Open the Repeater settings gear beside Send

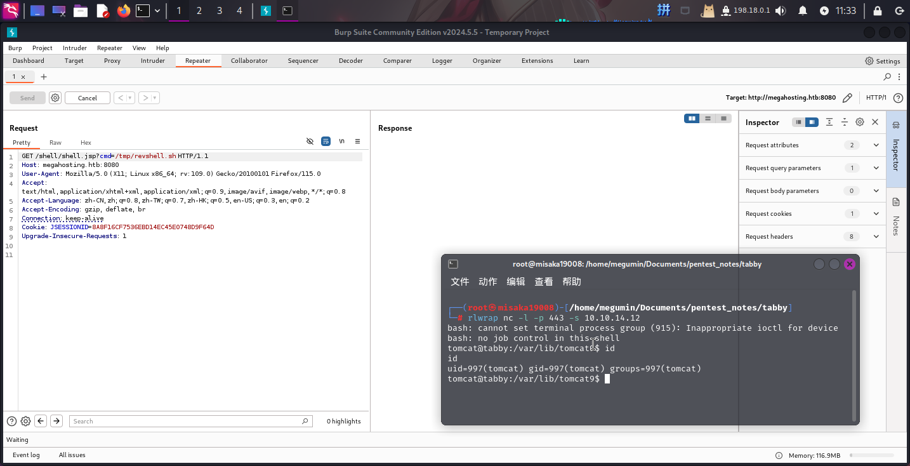pyautogui.click(x=55, y=98)
